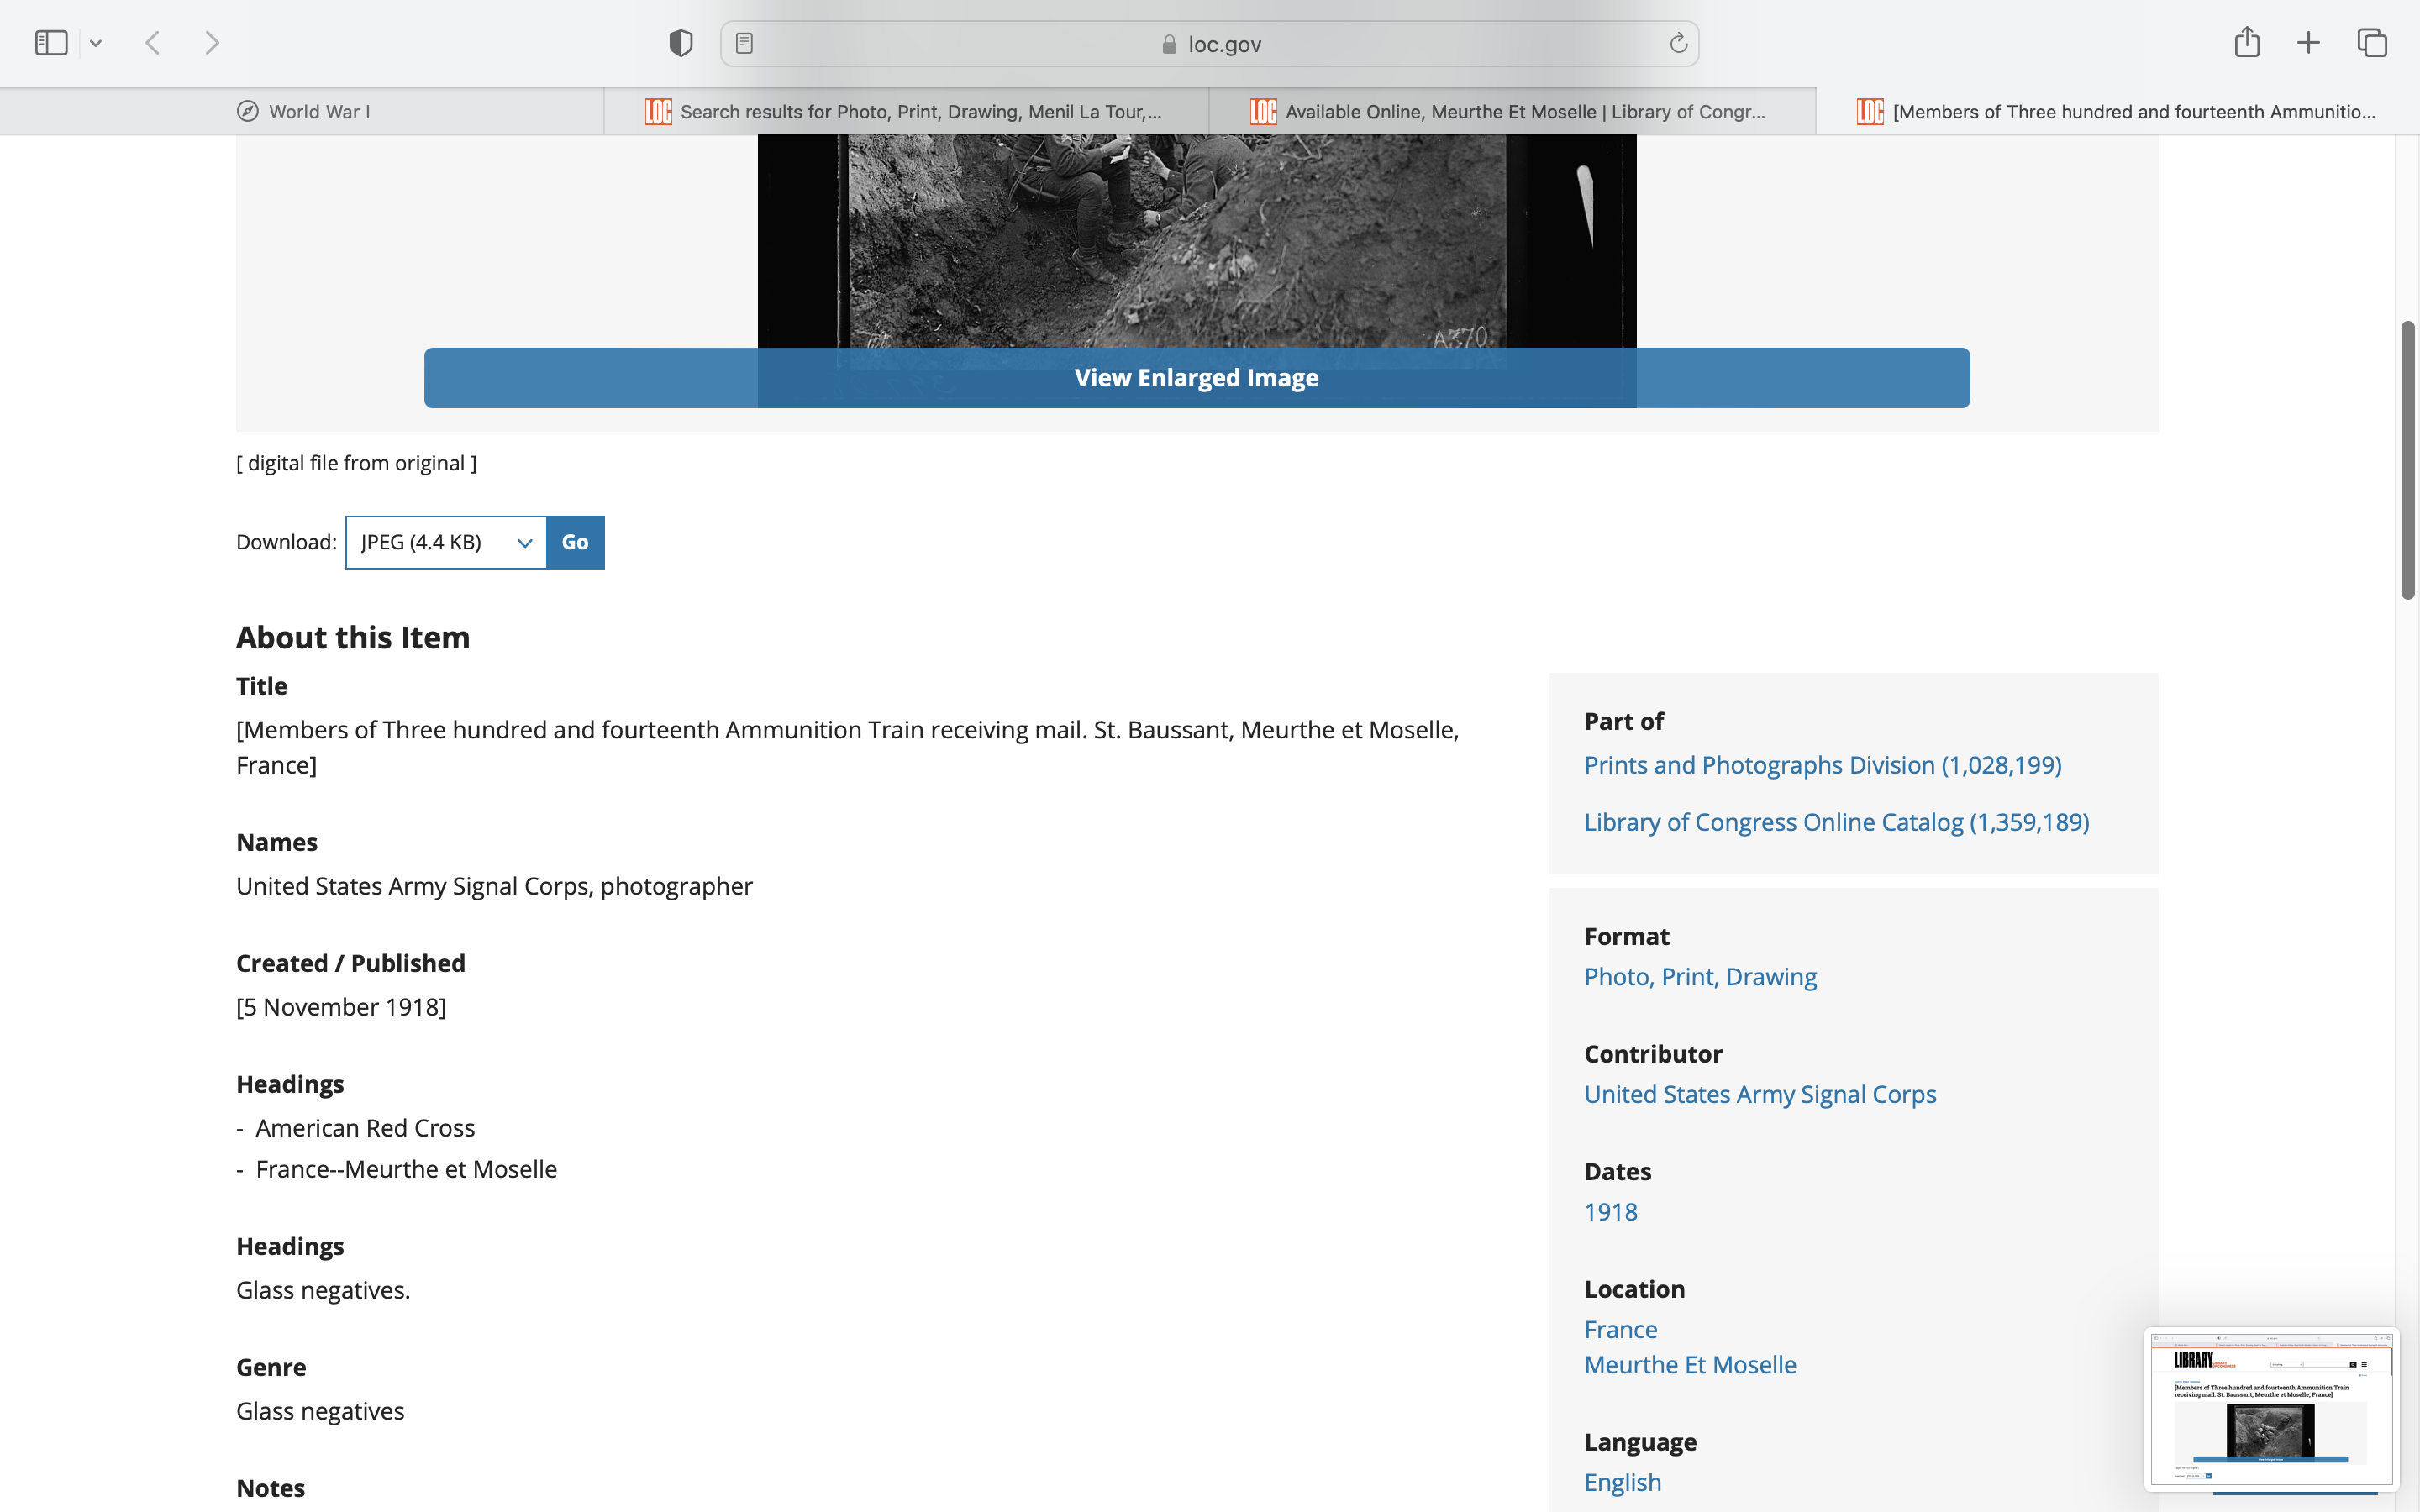2420x1512 pixels.
Task: Open the sidebar tab group chevron
Action: click(96, 43)
